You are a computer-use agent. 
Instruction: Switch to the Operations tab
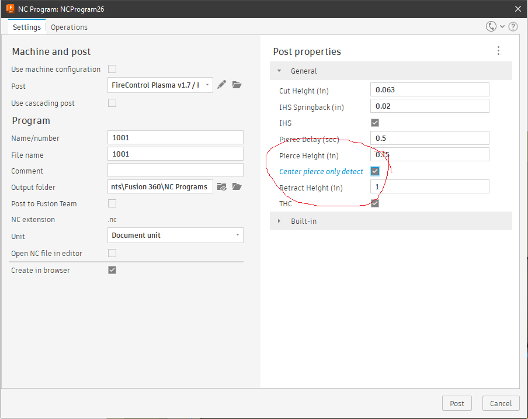pos(69,27)
